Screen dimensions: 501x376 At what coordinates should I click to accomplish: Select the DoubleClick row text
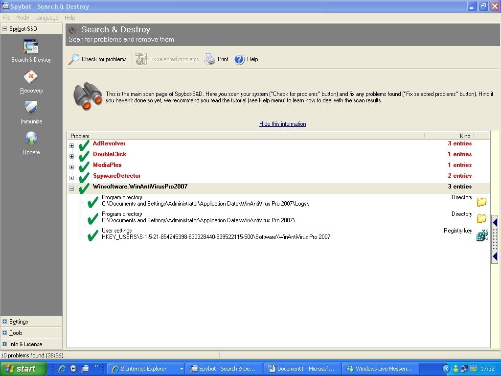pyautogui.click(x=110, y=154)
